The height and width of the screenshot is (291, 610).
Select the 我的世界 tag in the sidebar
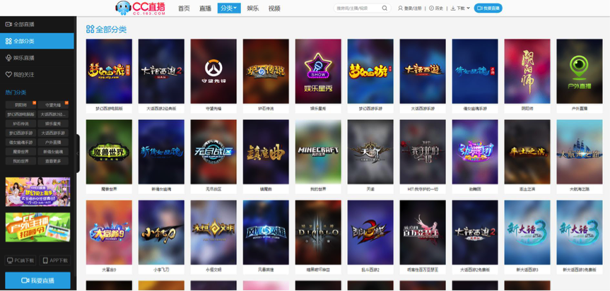(21, 161)
